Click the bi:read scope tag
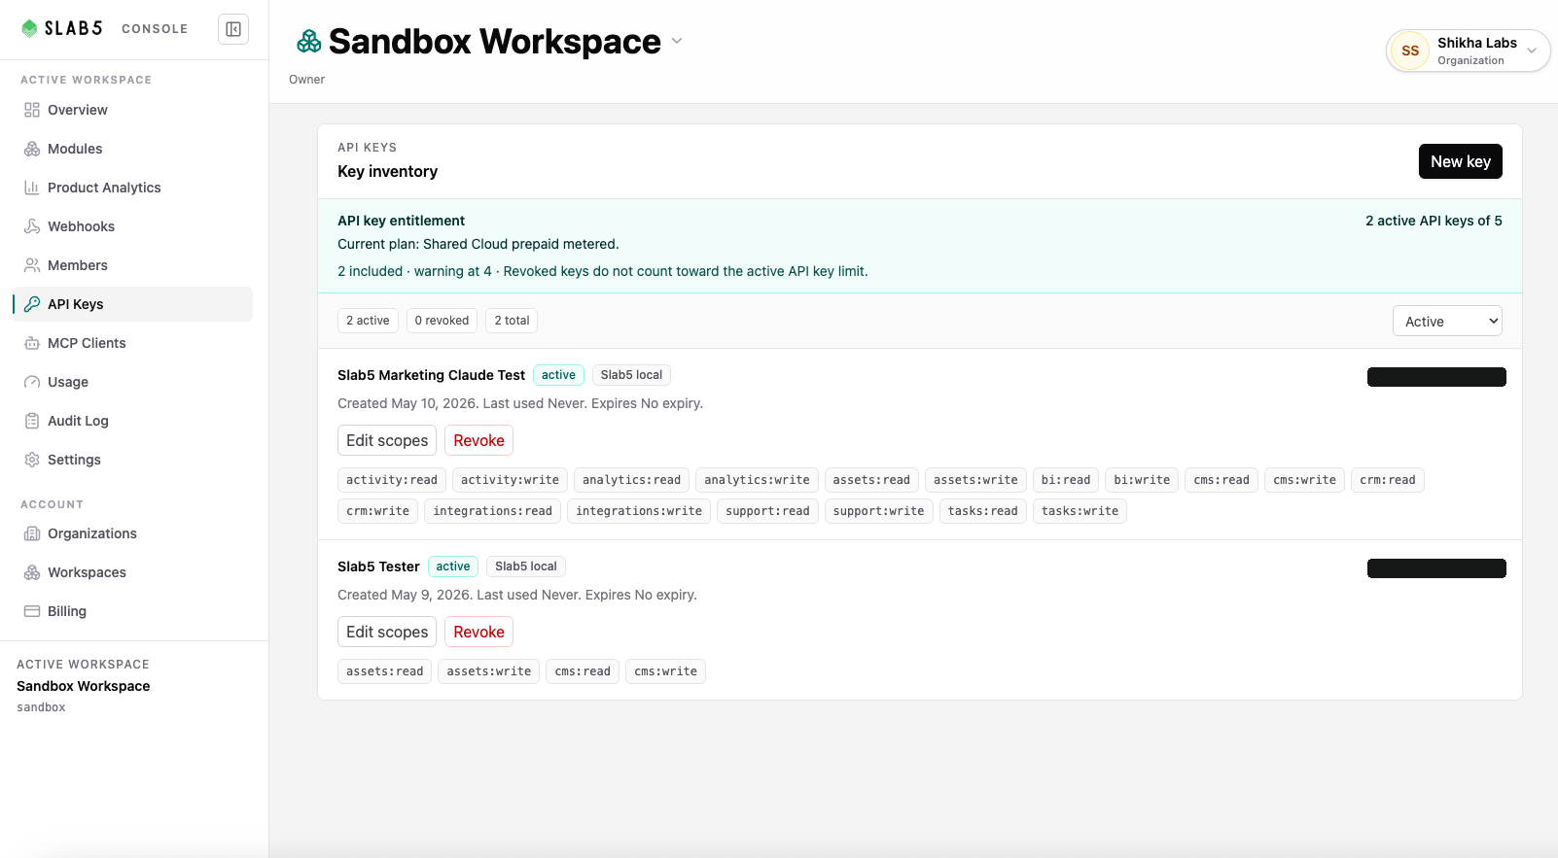 1066,480
